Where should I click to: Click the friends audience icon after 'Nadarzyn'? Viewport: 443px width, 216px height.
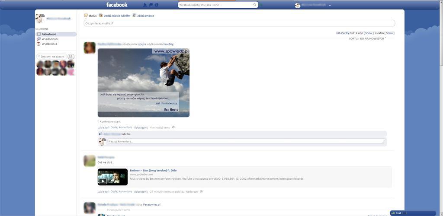[202, 191]
